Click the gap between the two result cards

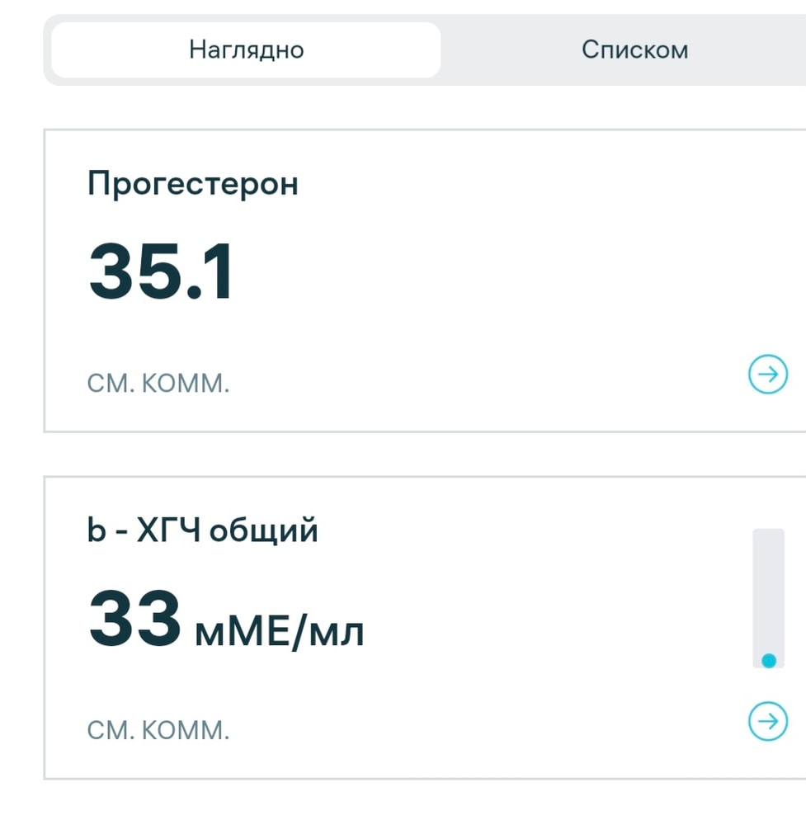tap(412, 454)
